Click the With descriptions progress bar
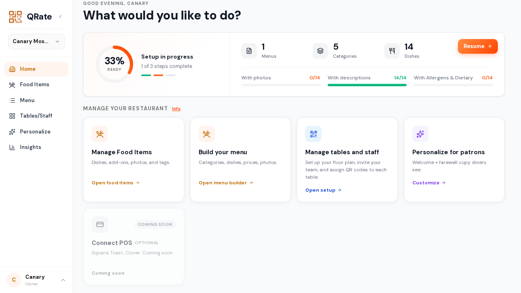 (x=367, y=85)
